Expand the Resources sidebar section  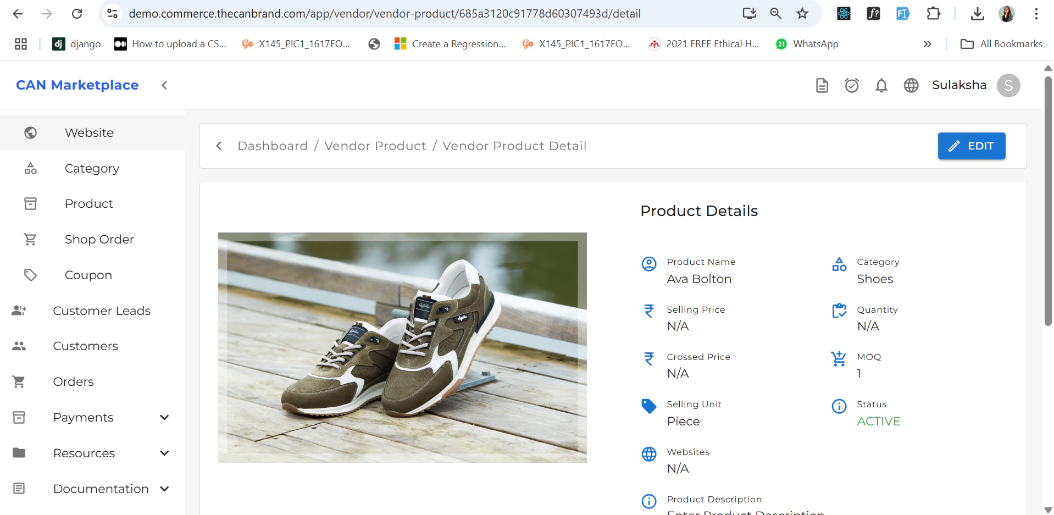click(x=164, y=453)
